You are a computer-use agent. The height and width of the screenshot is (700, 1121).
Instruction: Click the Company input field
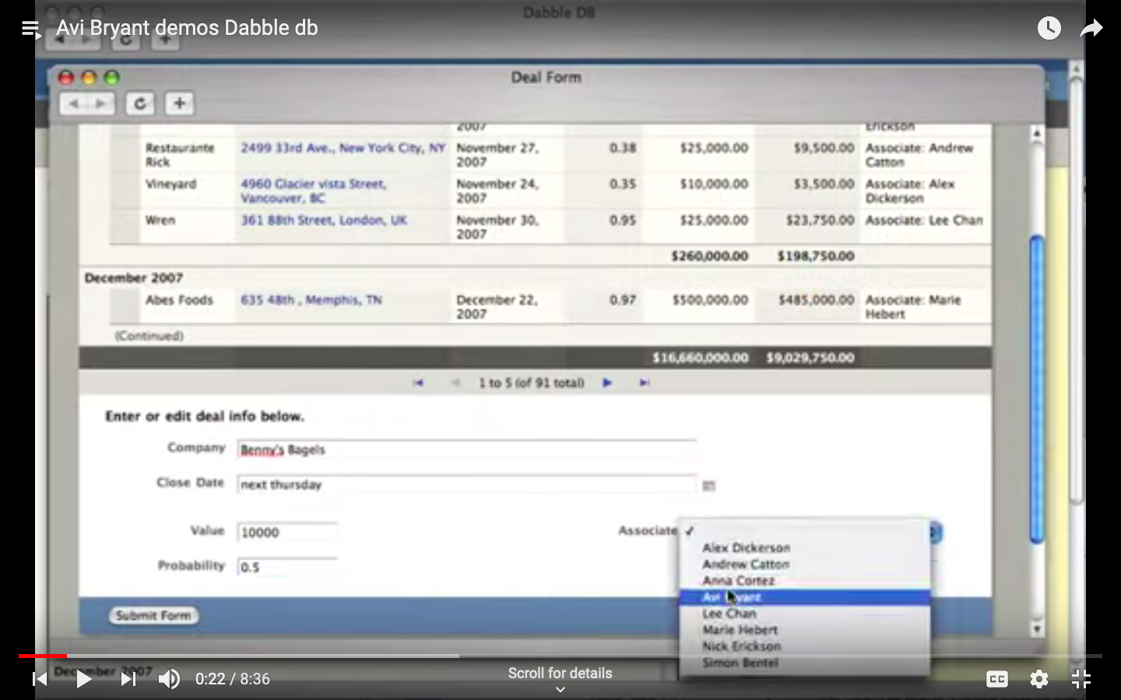(466, 450)
